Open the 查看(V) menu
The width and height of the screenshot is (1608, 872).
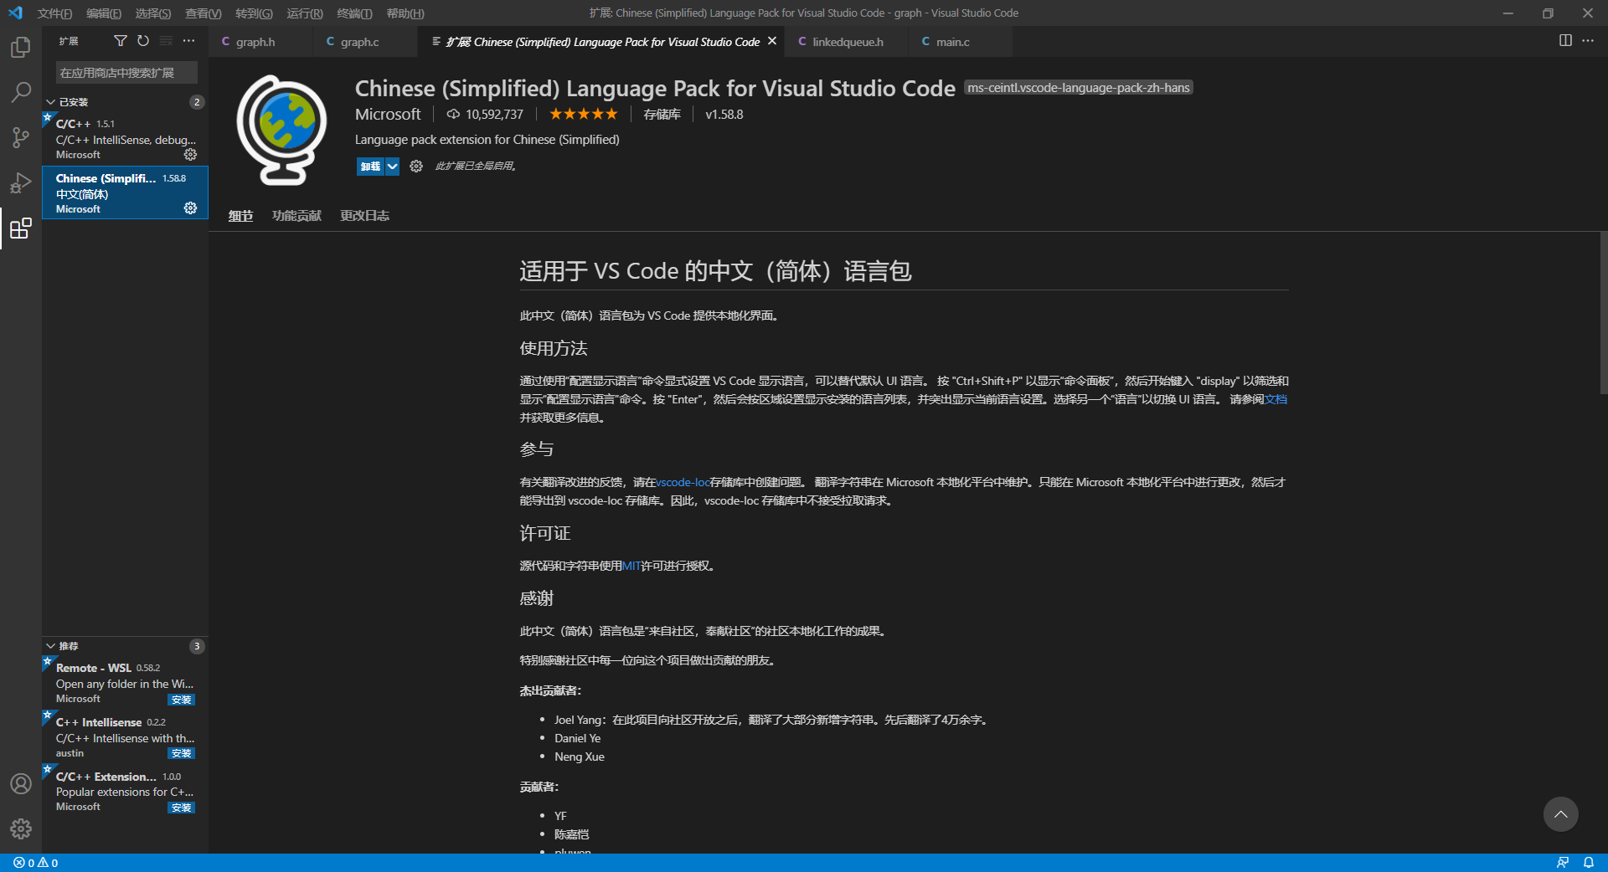pos(204,13)
